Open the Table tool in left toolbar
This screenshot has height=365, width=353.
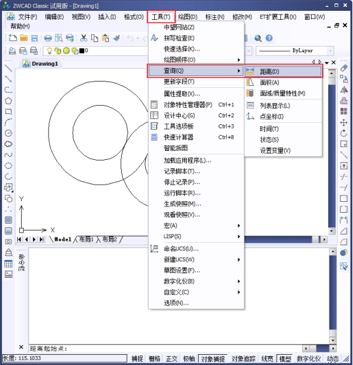8,264
